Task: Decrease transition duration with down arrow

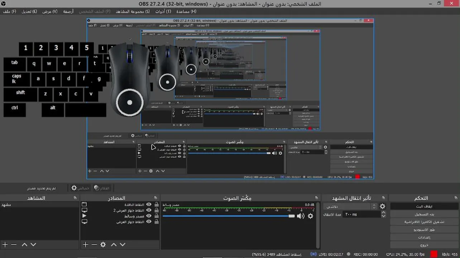Action: click(384, 216)
